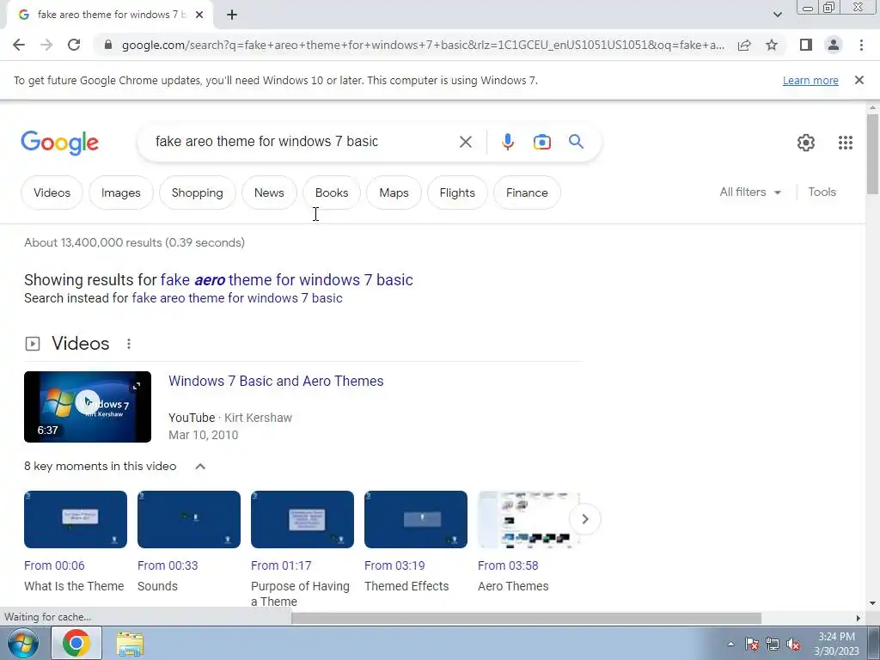The width and height of the screenshot is (880, 660).
Task: Switch to the Videos filter
Action: (x=52, y=192)
